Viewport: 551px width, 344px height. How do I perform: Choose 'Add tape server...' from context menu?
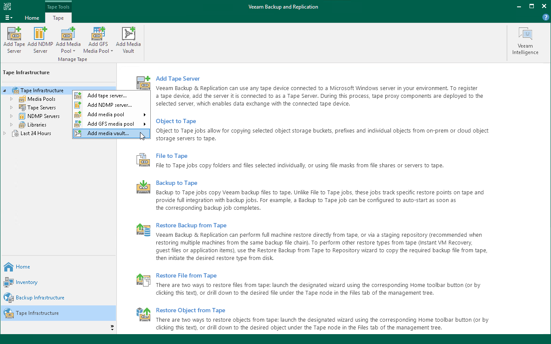coord(111,96)
